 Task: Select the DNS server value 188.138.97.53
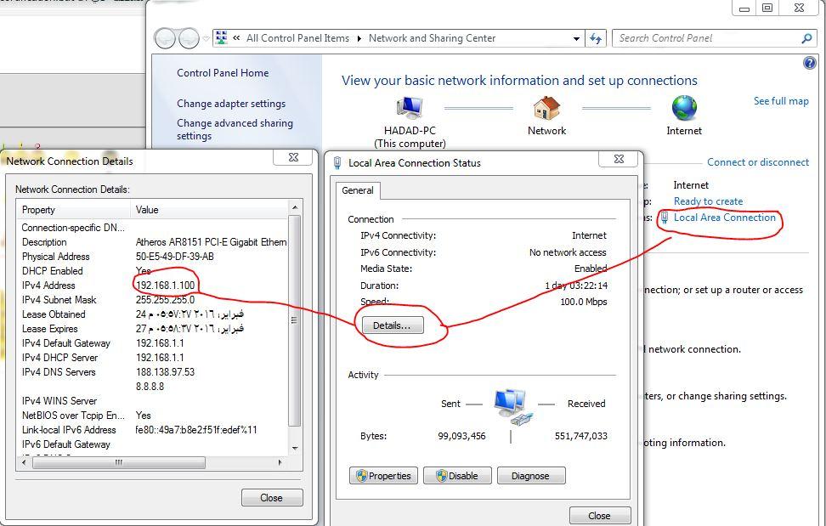click(166, 372)
